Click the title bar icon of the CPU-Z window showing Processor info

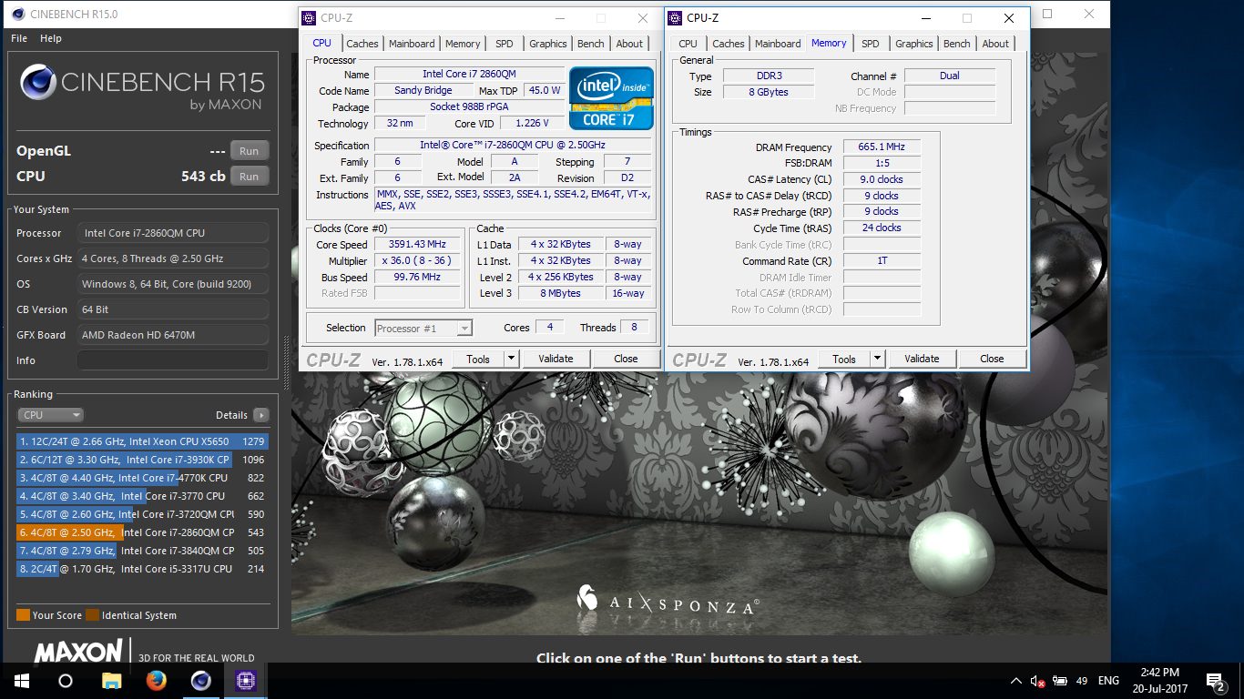tap(310, 17)
